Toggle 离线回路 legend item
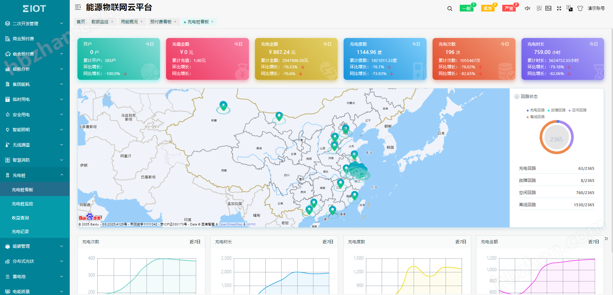Viewport: 613px width, 295px height. click(536, 117)
